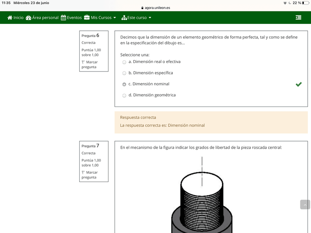This screenshot has height=233, width=311.
Task: Expand the Mis Cursos dropdown arrow
Action: [114, 18]
